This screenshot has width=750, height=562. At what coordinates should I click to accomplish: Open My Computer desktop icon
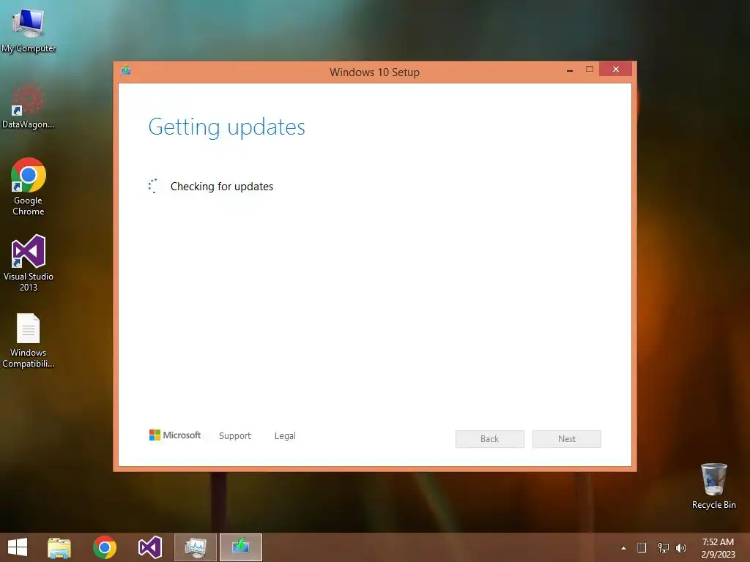point(29,29)
